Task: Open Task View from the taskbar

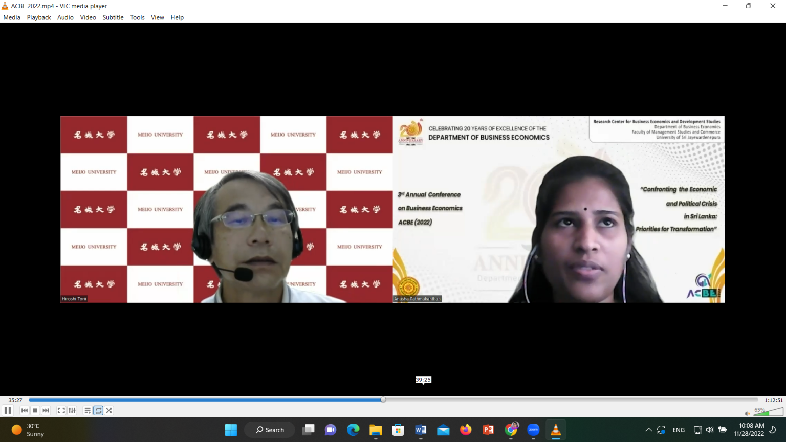Action: click(x=308, y=430)
